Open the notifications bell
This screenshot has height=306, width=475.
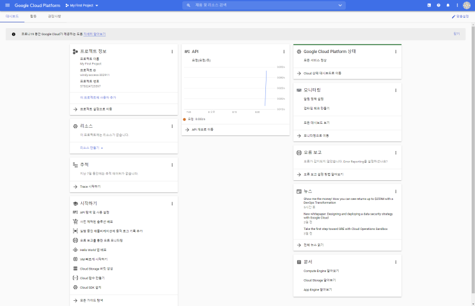(x=448, y=5)
